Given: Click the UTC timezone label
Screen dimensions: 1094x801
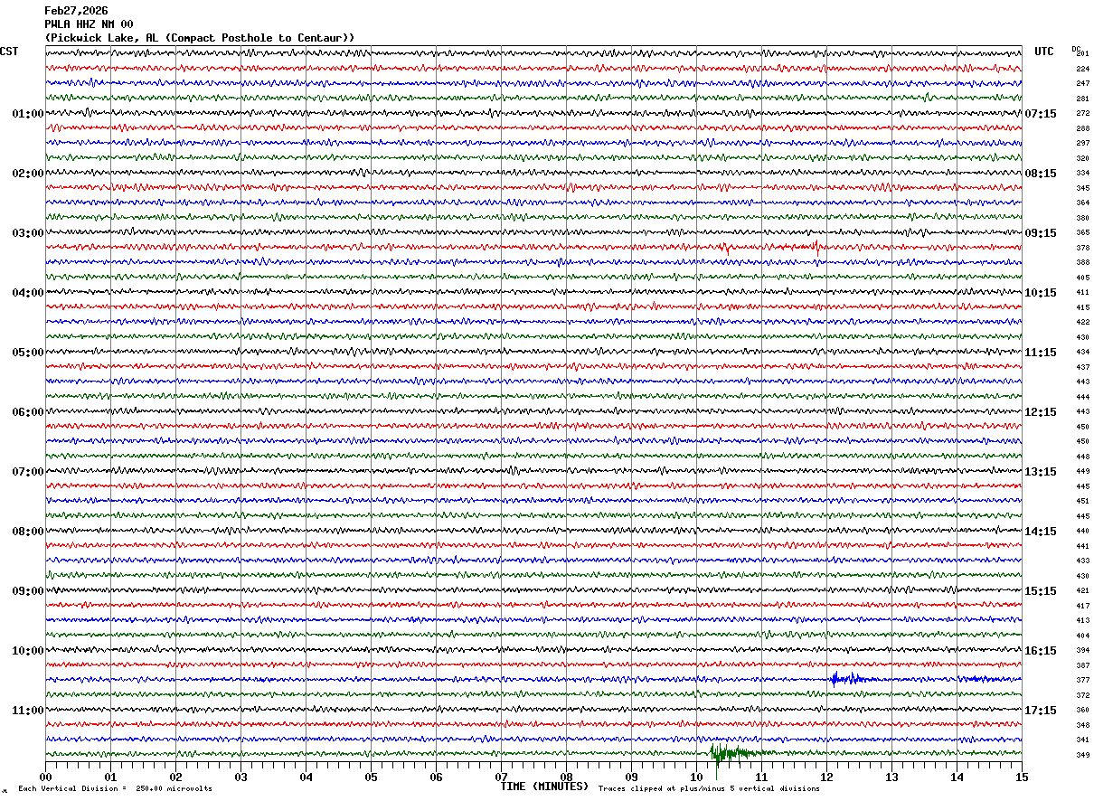Looking at the screenshot, I should (x=1044, y=52).
